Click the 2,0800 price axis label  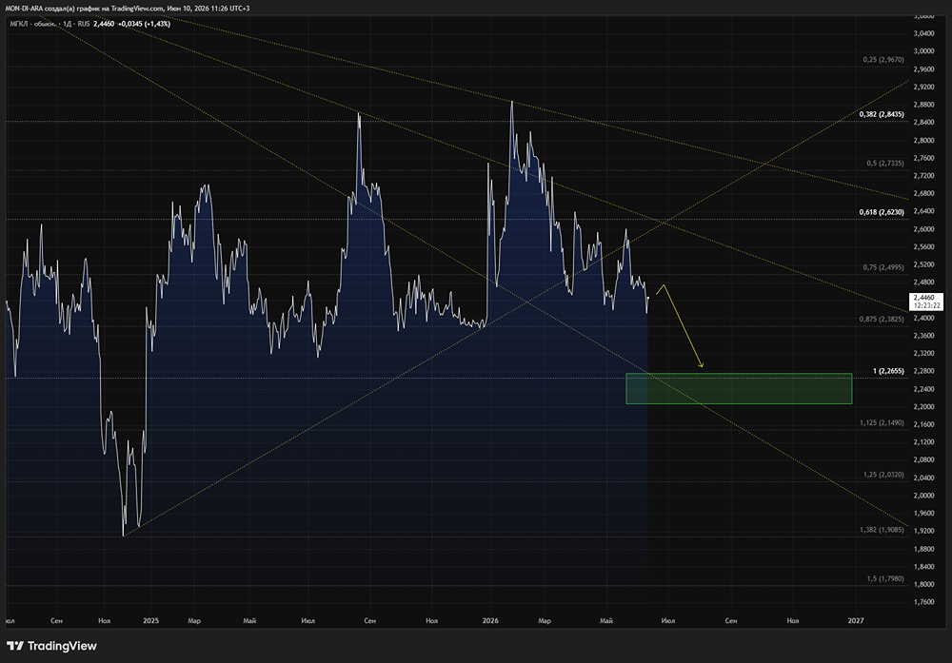click(x=923, y=459)
